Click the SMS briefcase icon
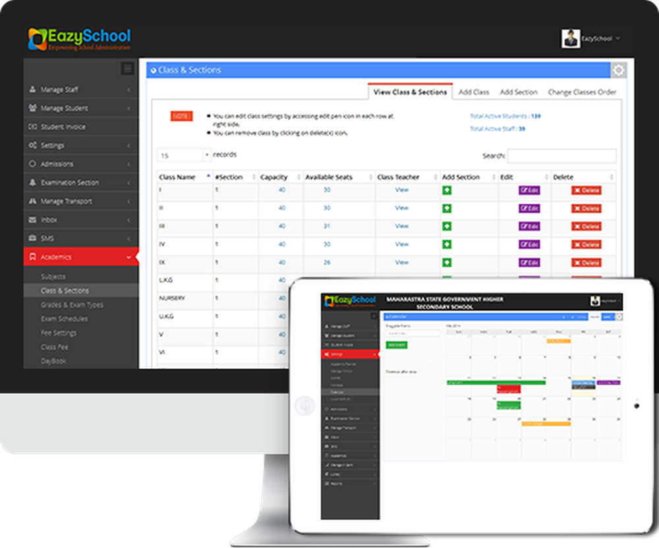 point(32,238)
